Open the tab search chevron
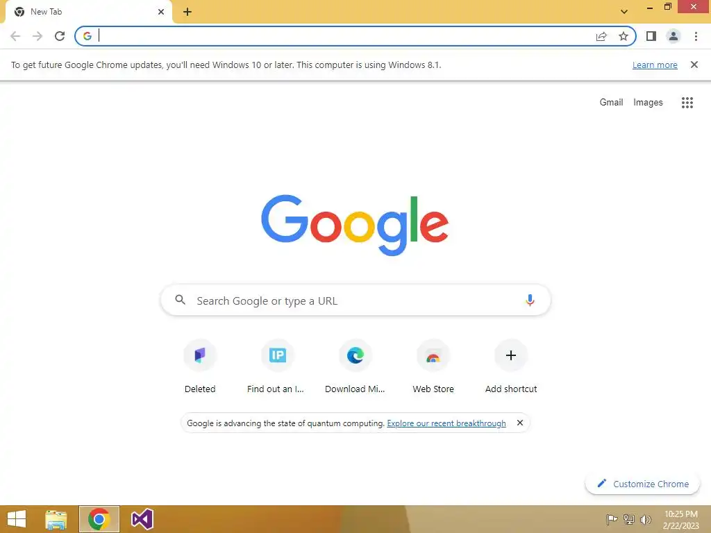Viewport: 711px width, 533px height. [624, 12]
